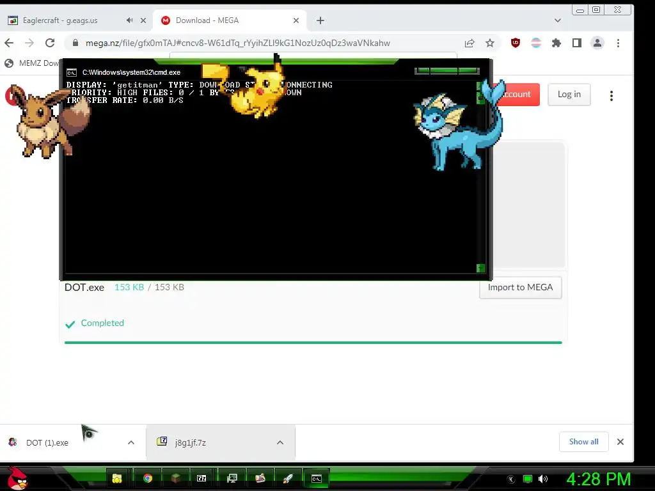Close the Download - MEGA tab
This screenshot has height=491, width=655.
click(296, 20)
